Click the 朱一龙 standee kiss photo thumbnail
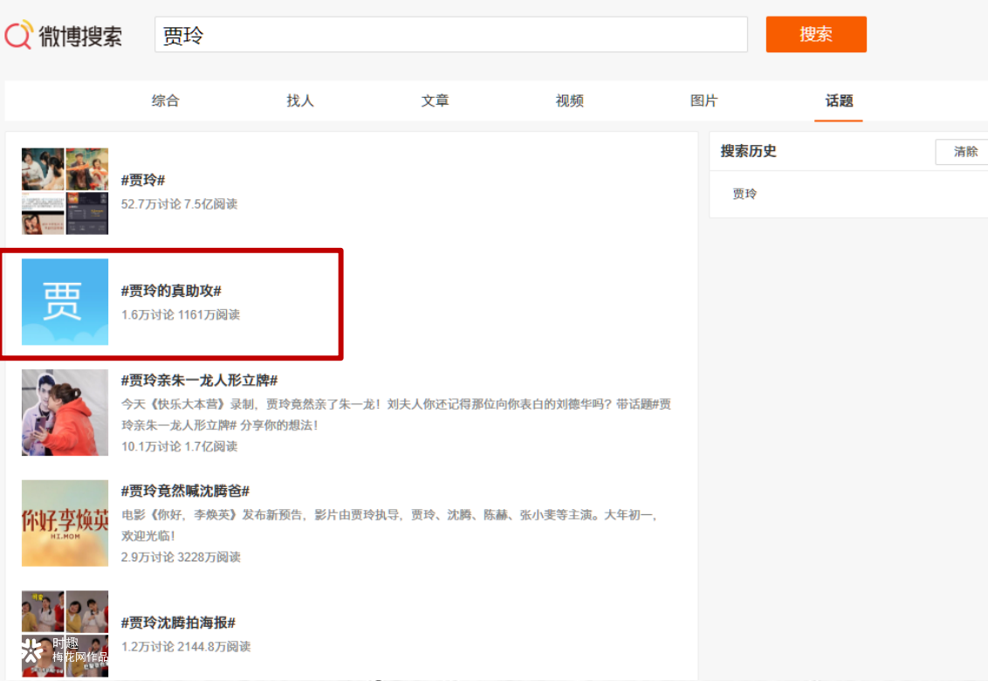This screenshot has height=681, width=988. 65,412
